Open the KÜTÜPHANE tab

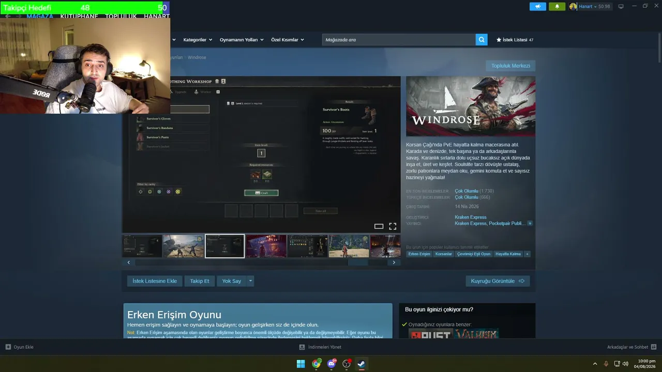click(79, 16)
